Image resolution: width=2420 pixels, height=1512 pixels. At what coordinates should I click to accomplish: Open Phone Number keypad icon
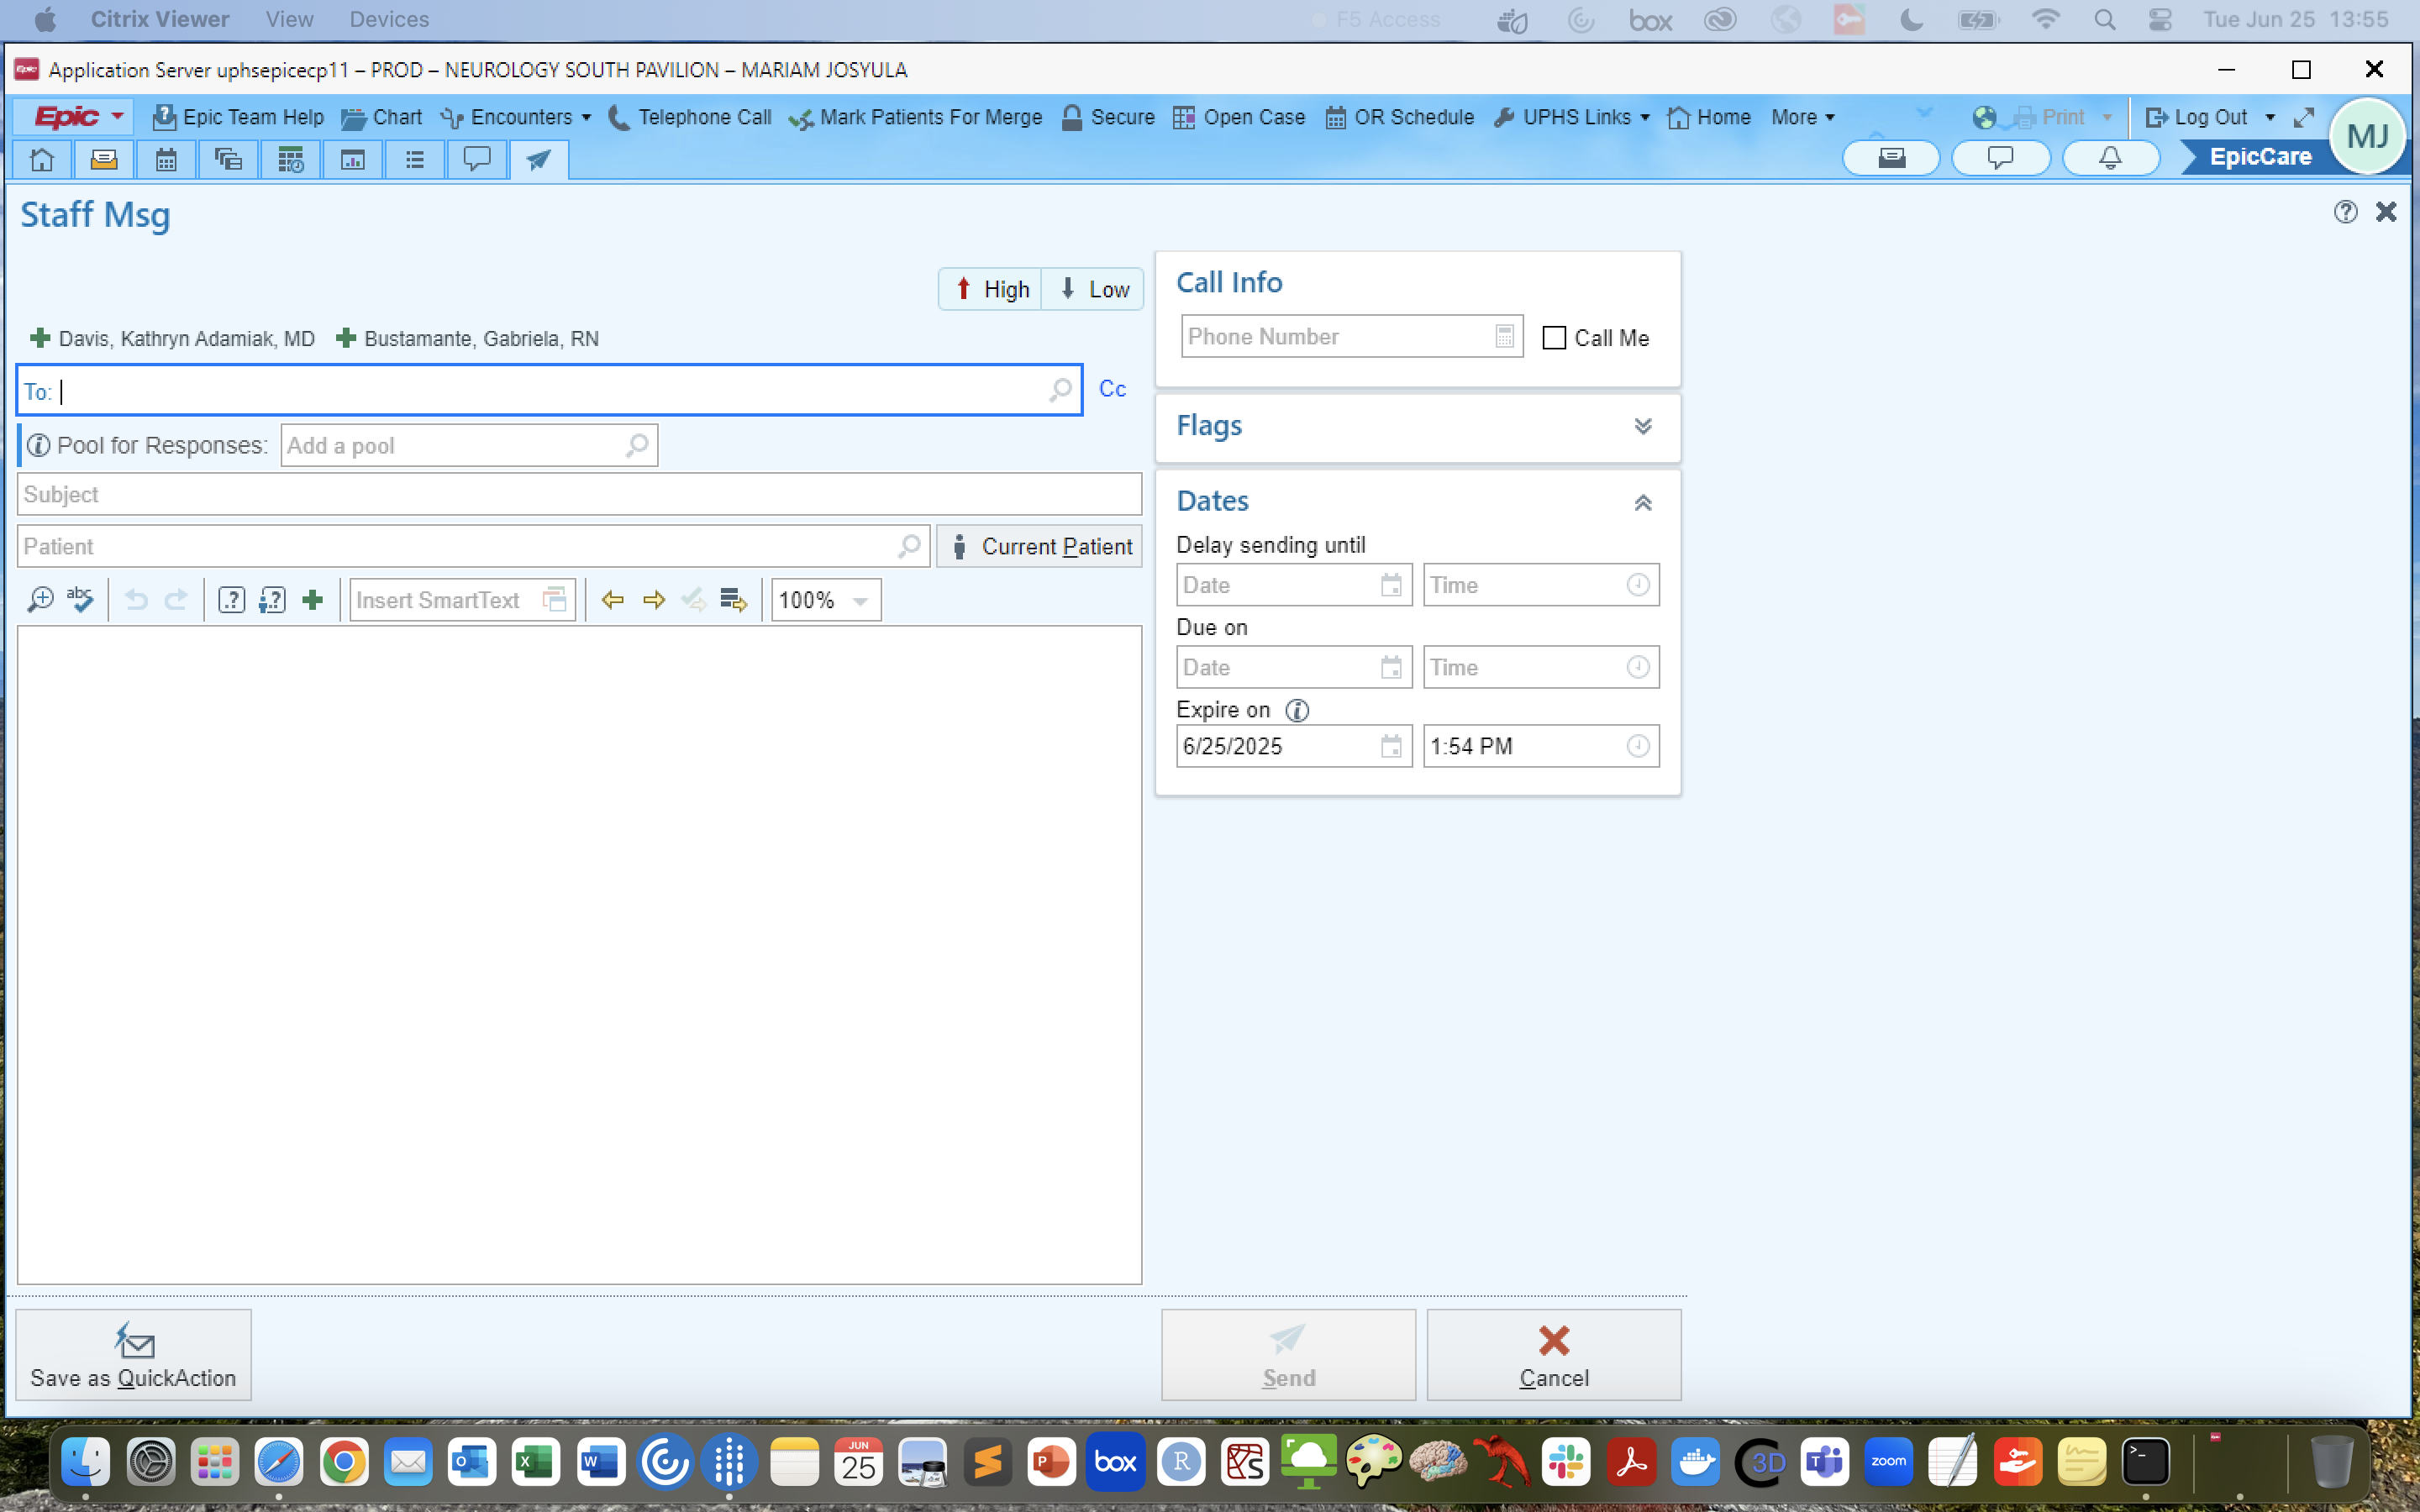[1505, 337]
